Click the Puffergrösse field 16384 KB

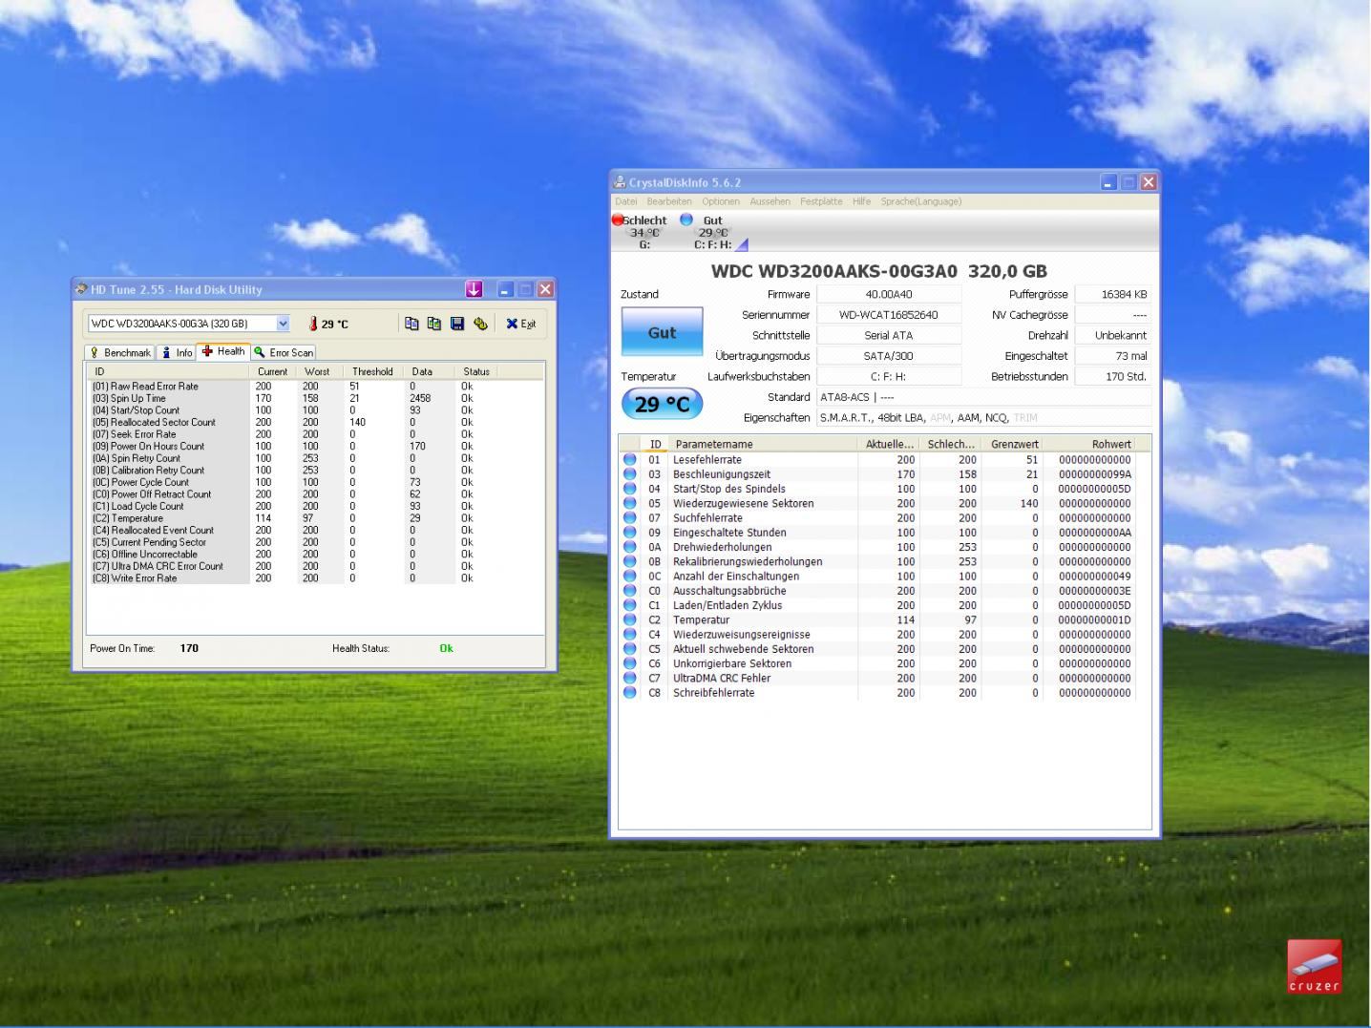(1112, 294)
